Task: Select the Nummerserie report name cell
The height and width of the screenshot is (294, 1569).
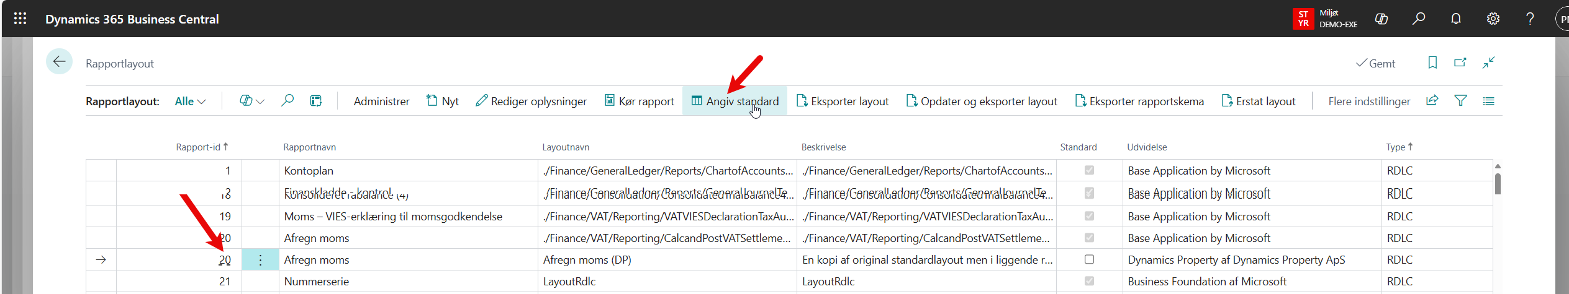Action: coord(408,281)
